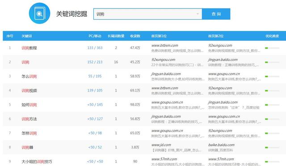The width and height of the screenshot is (286, 166).
Task: Open keyword 训狗教程 in row 1
Action: pyautogui.click(x=29, y=48)
